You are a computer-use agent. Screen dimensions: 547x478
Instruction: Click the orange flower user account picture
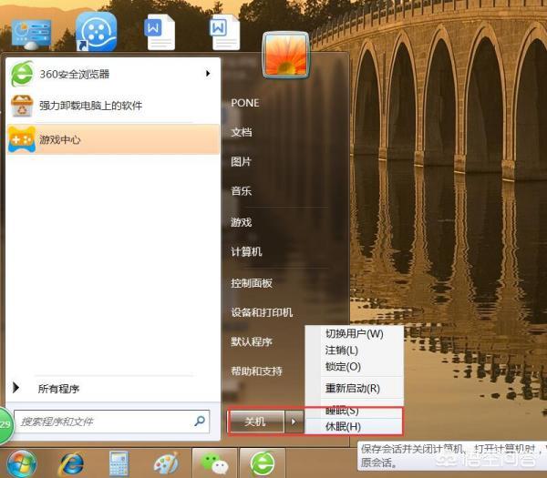(286, 55)
